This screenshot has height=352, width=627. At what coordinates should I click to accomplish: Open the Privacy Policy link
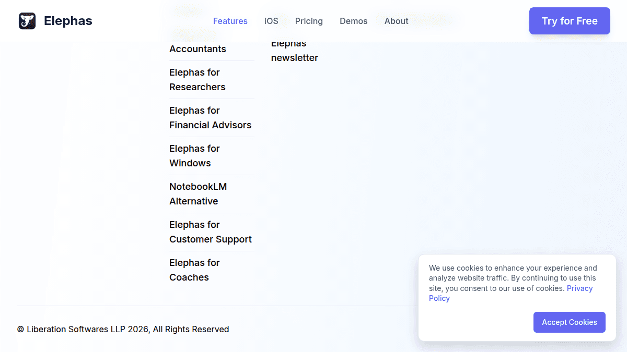tap(580, 288)
